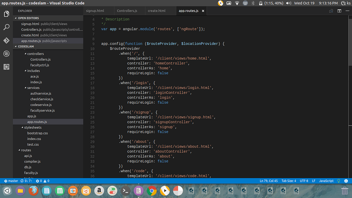Collapse the Open Editors section
352x198 pixels.
(48, 18)
